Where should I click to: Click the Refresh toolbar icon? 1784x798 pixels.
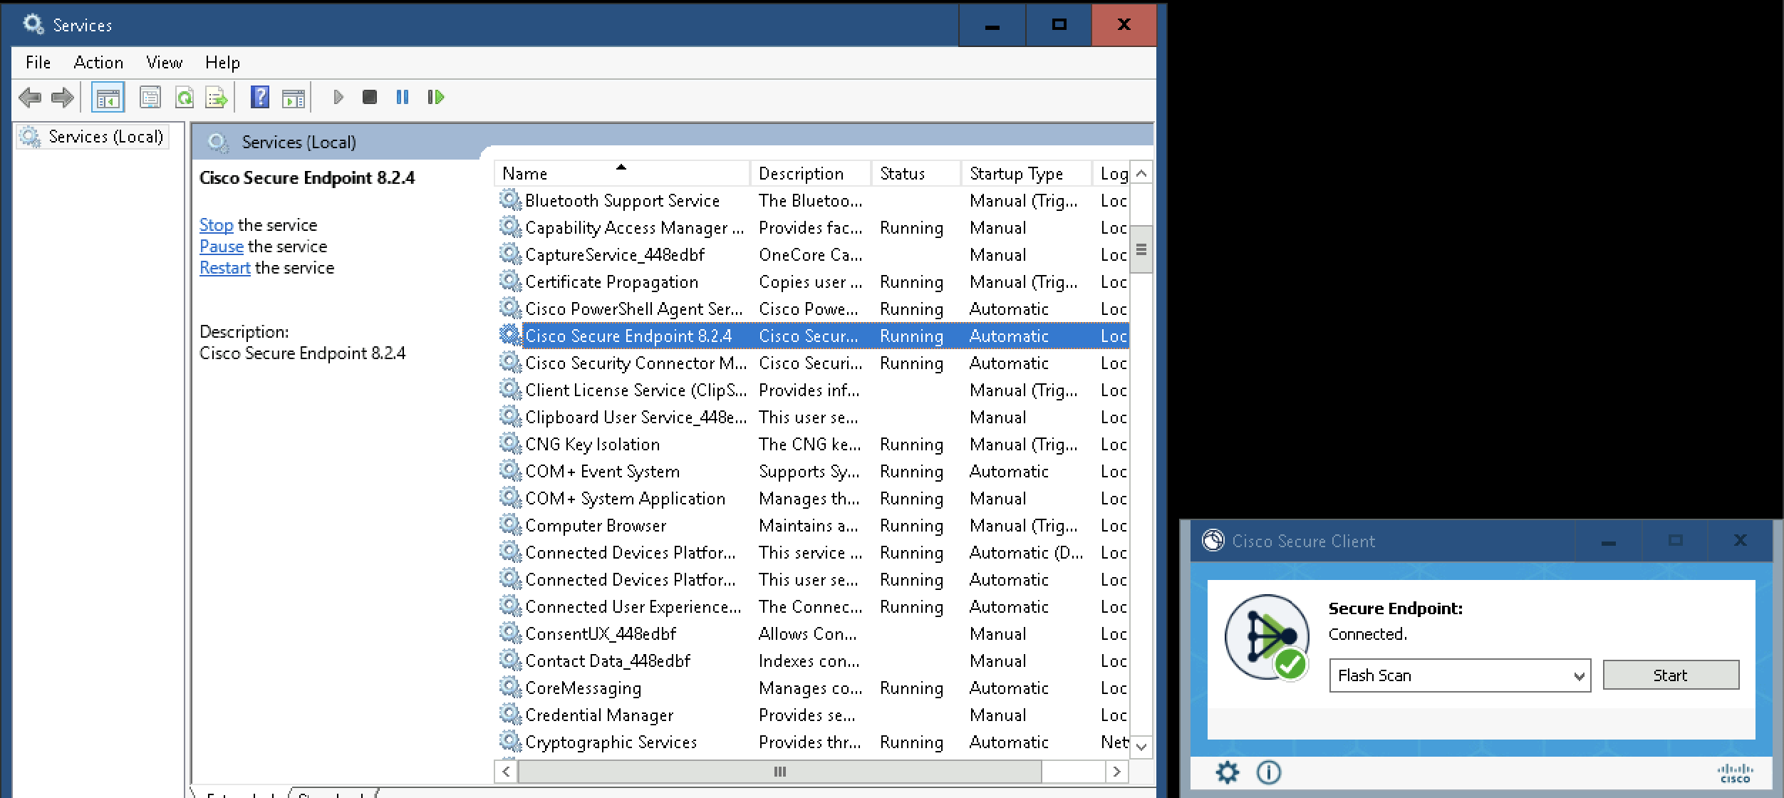click(x=185, y=98)
